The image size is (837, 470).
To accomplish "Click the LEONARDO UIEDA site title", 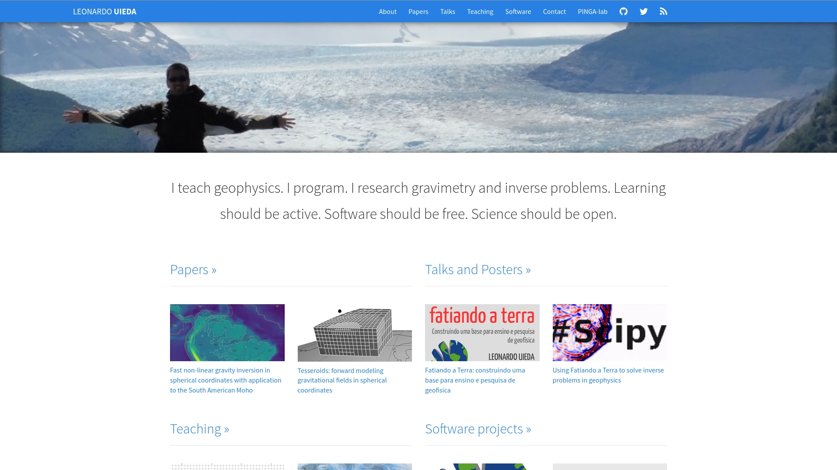I will [105, 11].
